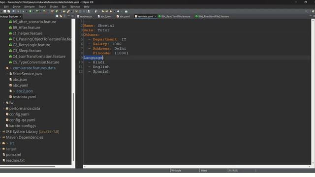The height and width of the screenshot is (177, 315).
Task: Select the com.karate.features.data package
Action: tap(34, 68)
